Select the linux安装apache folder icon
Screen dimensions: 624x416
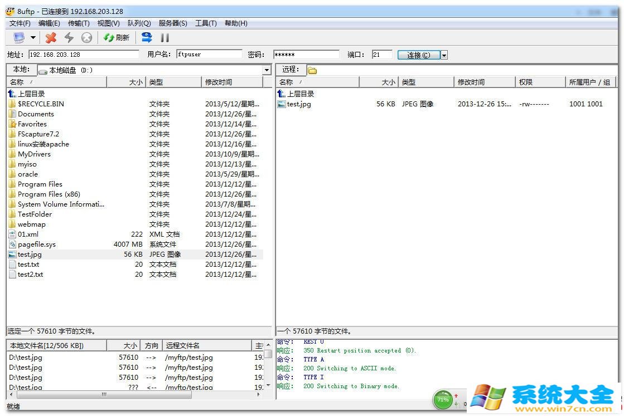(12, 144)
